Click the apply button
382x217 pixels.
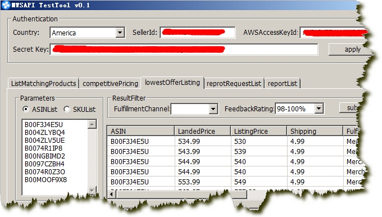(349, 49)
